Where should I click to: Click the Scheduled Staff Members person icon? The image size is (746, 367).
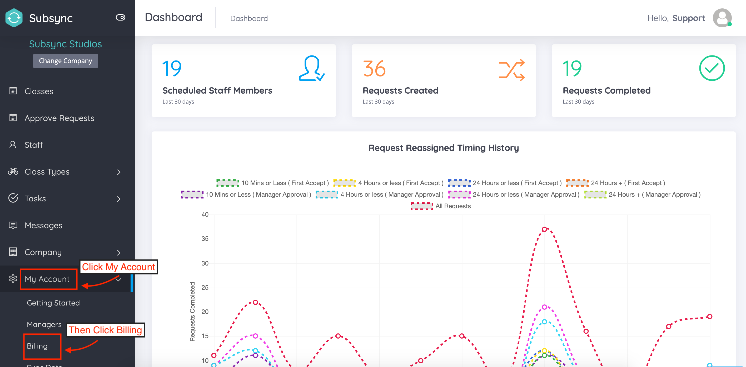[x=312, y=68]
